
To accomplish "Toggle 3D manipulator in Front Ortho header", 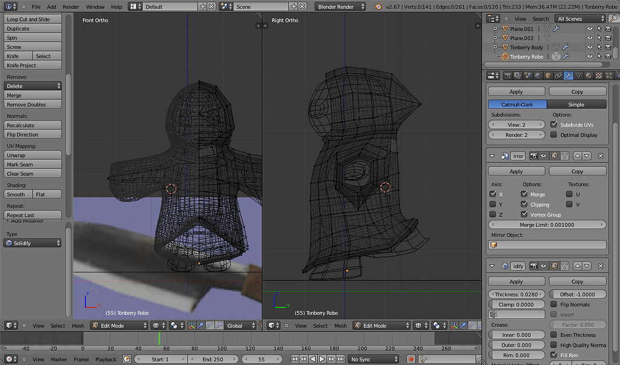I will point(192,326).
